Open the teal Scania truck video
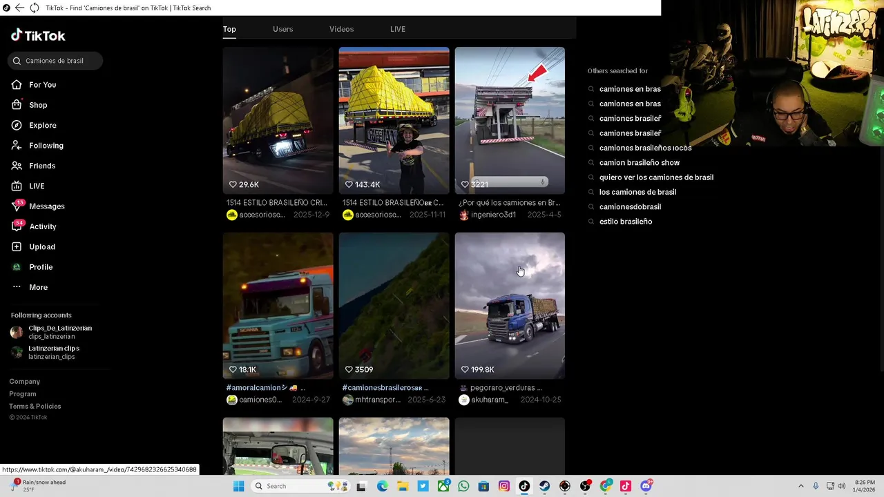This screenshot has width=884, height=497. (x=278, y=305)
